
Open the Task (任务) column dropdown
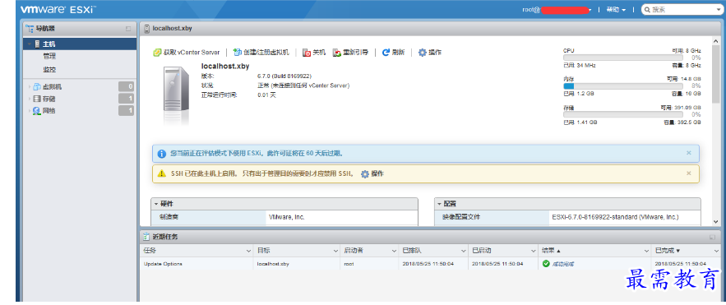point(248,251)
